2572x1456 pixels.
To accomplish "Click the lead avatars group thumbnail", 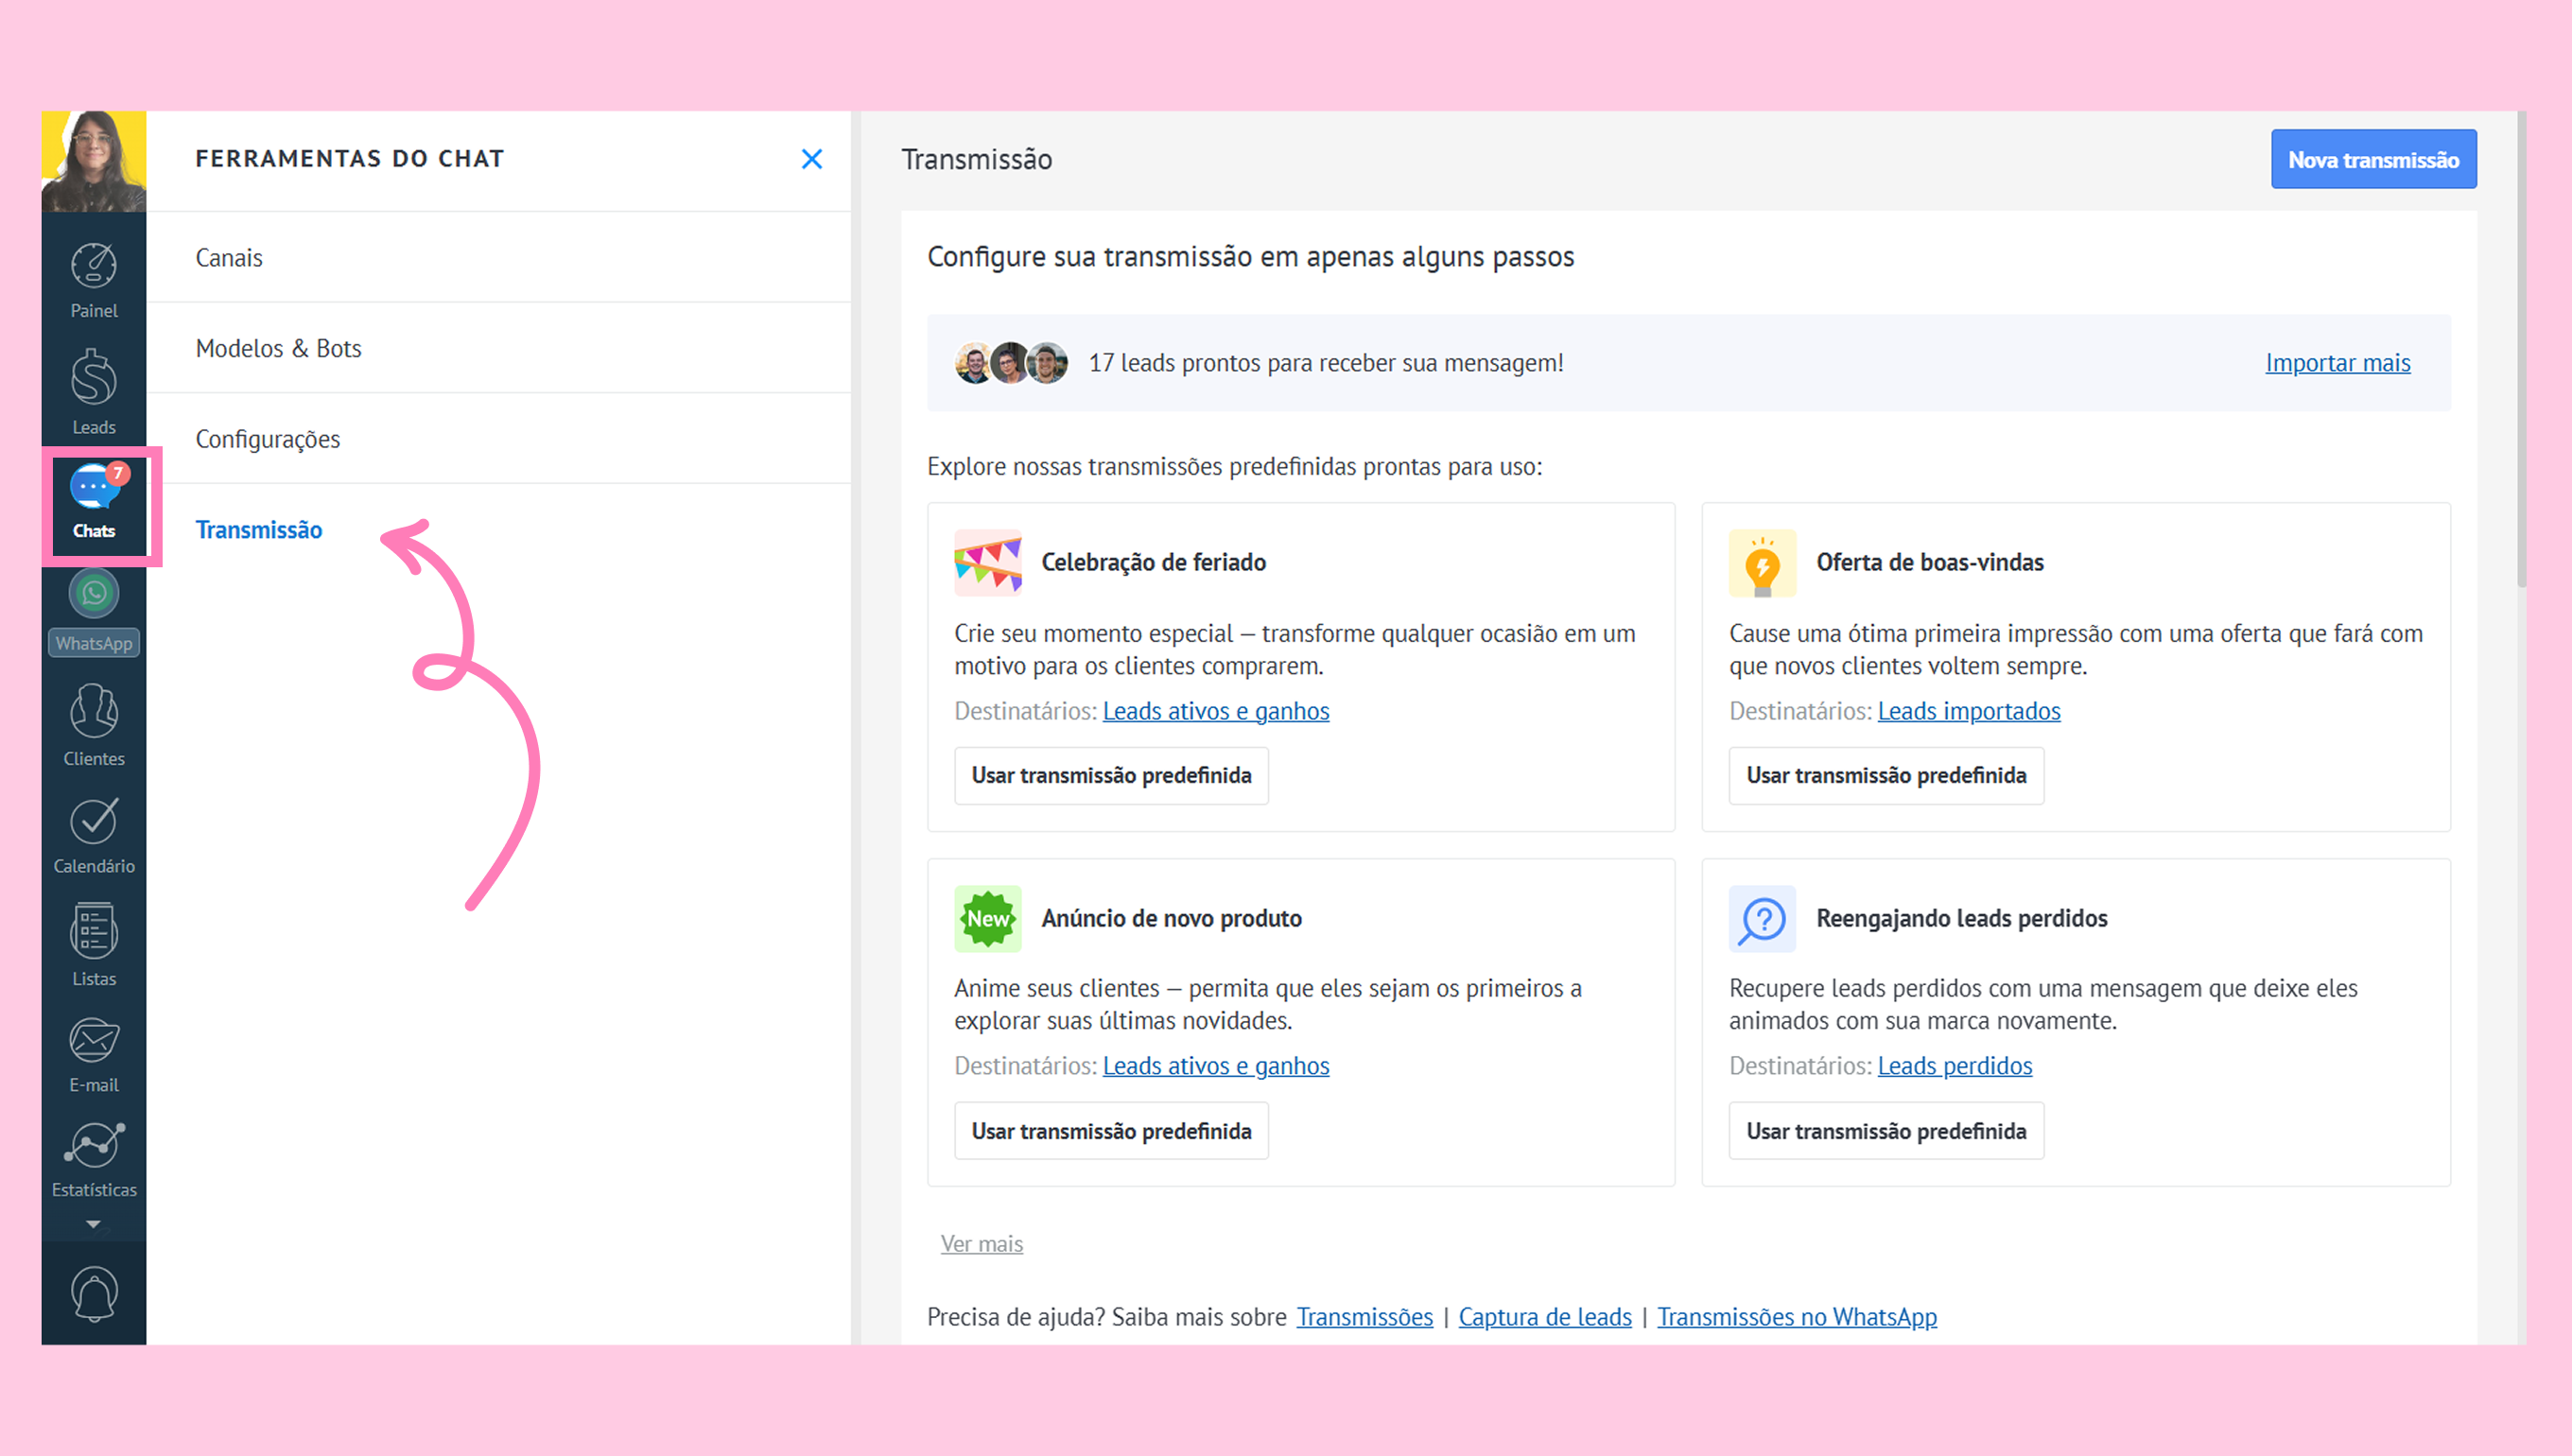I will 1010,362.
